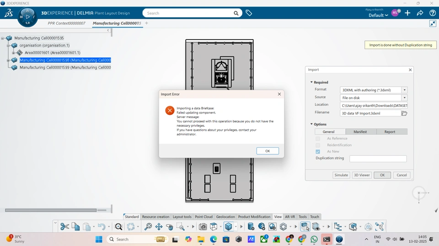Switch to Layout tools toolbar tab
Image resolution: width=439 pixels, height=246 pixels.
coord(182,217)
